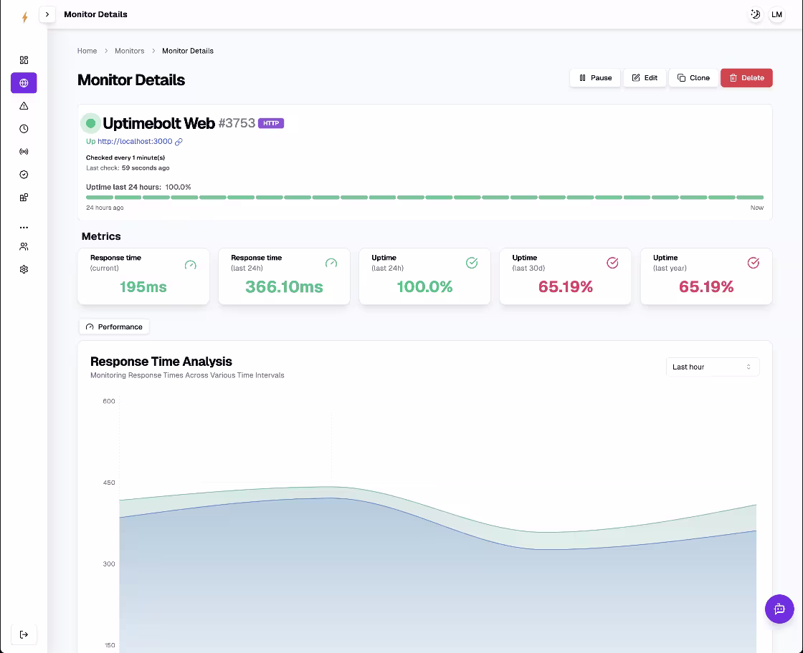This screenshot has width=803, height=653.
Task: Click the rightmost uptime bar segment near Now
Action: tap(750, 197)
